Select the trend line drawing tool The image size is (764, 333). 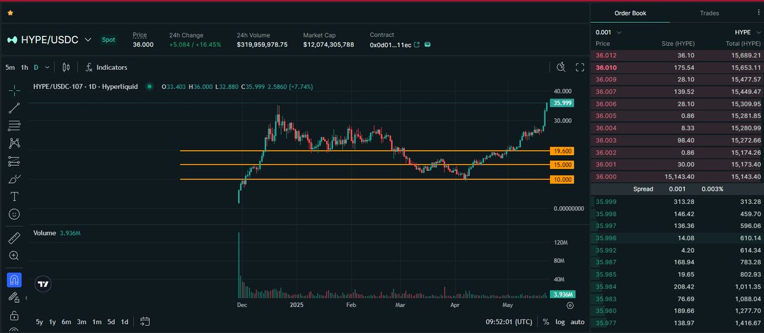14,108
